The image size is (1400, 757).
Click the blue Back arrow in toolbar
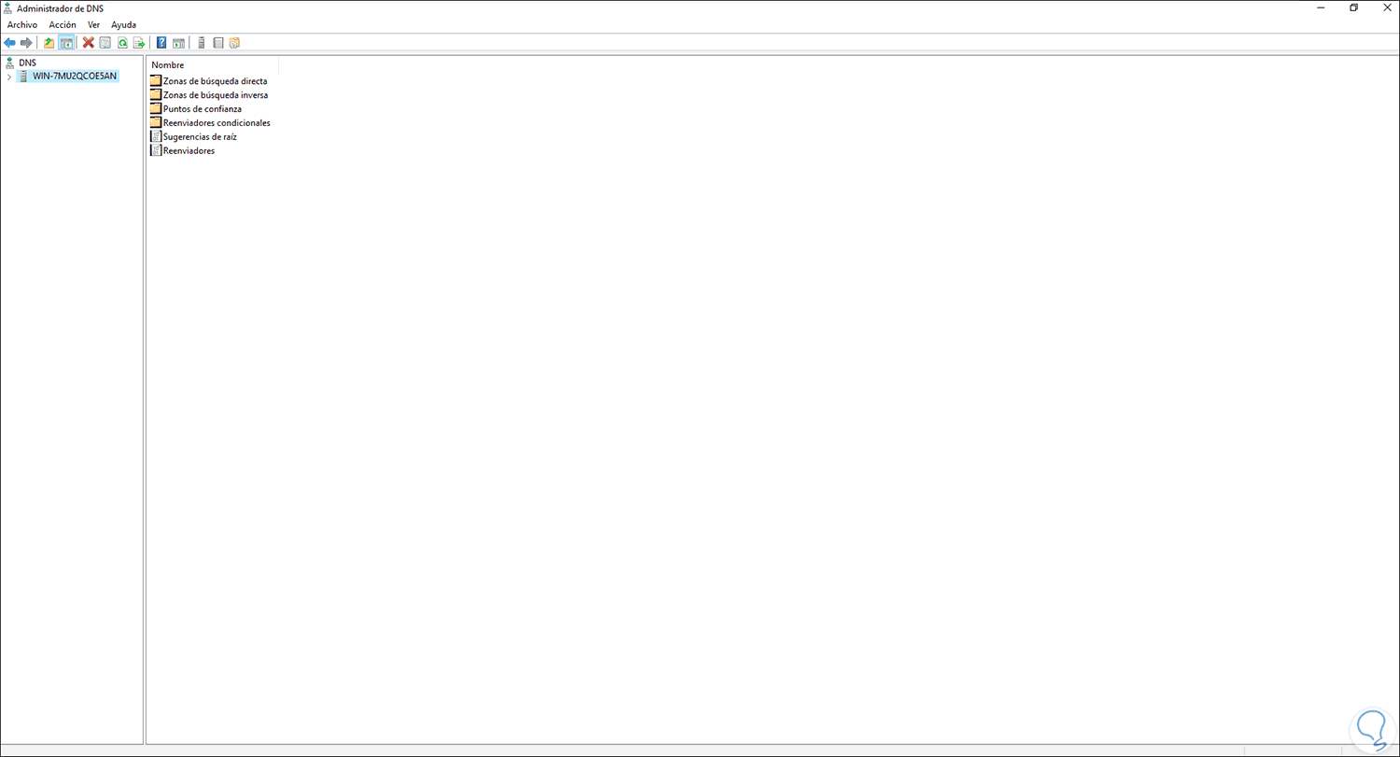click(9, 43)
